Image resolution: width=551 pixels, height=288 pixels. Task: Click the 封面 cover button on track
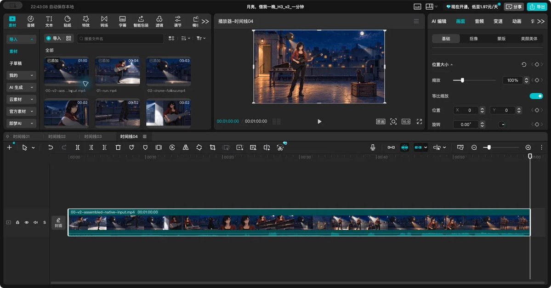tap(58, 223)
